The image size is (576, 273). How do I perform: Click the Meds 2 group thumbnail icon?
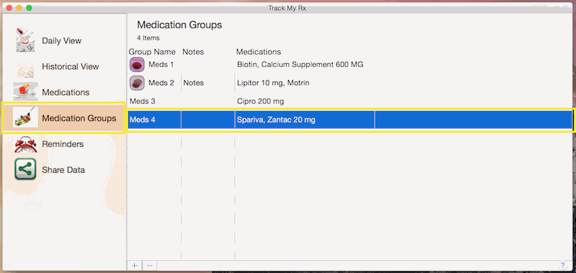137,83
